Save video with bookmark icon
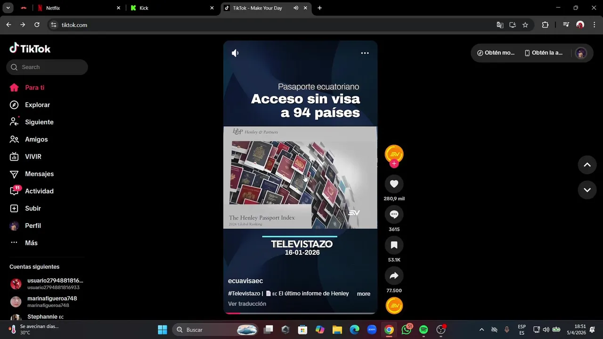Screen dimensions: 603x339 394,245
